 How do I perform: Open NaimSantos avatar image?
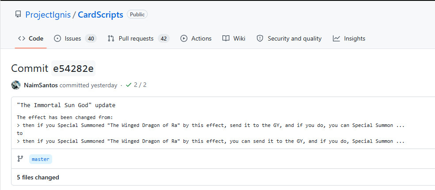pyautogui.click(x=16, y=85)
